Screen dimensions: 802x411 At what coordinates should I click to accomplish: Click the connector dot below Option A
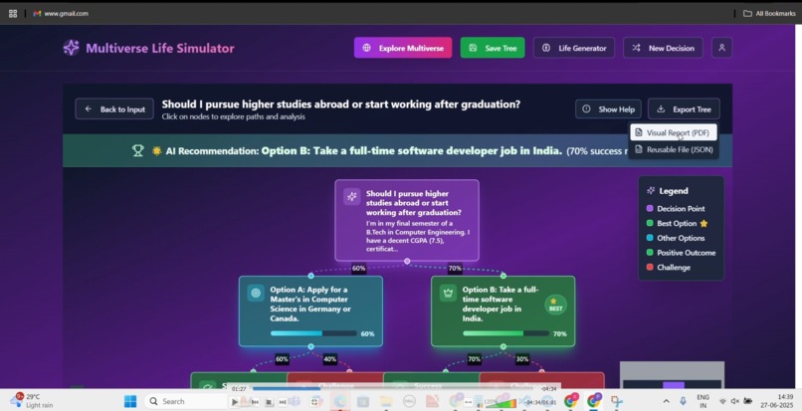click(x=310, y=346)
